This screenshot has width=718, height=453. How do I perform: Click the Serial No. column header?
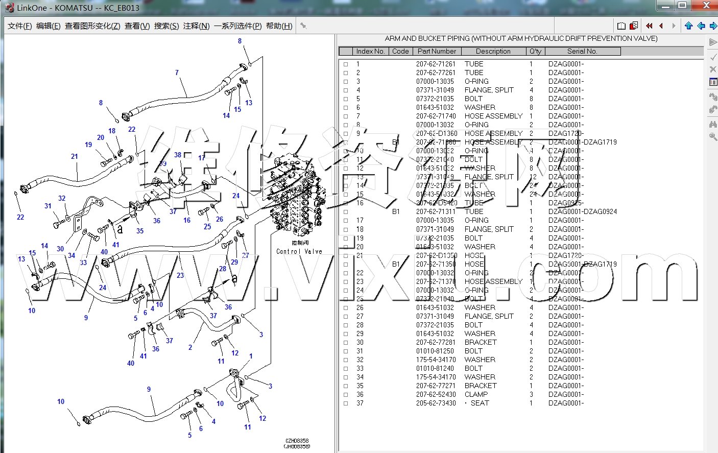tap(582, 51)
